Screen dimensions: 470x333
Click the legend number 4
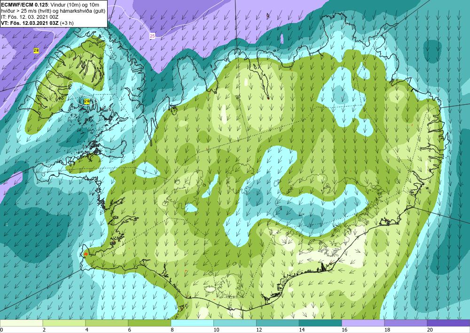coord(86,330)
